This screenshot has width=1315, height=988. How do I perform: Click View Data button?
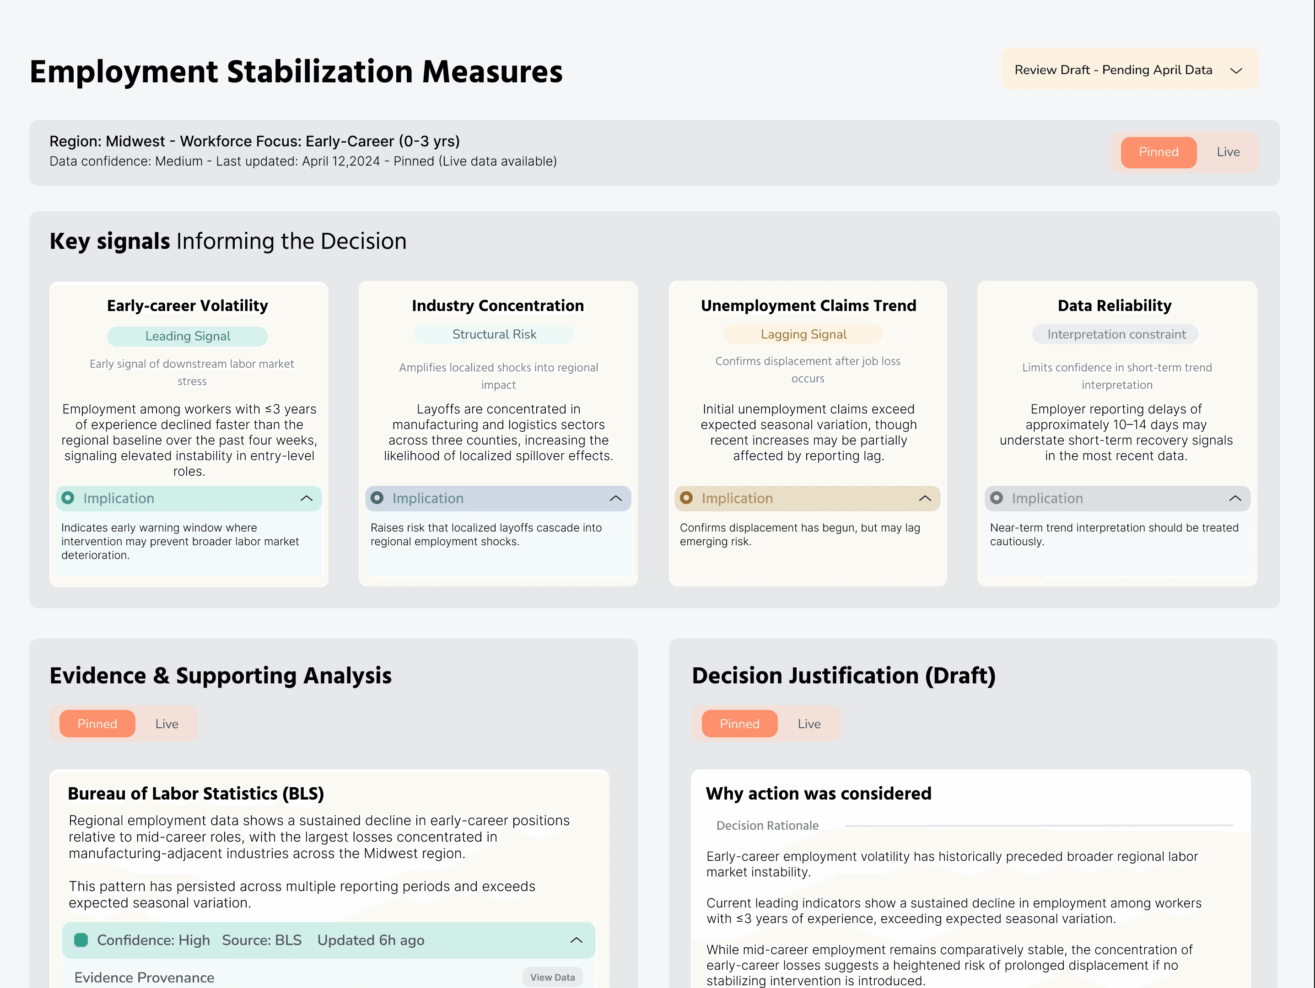(x=552, y=977)
